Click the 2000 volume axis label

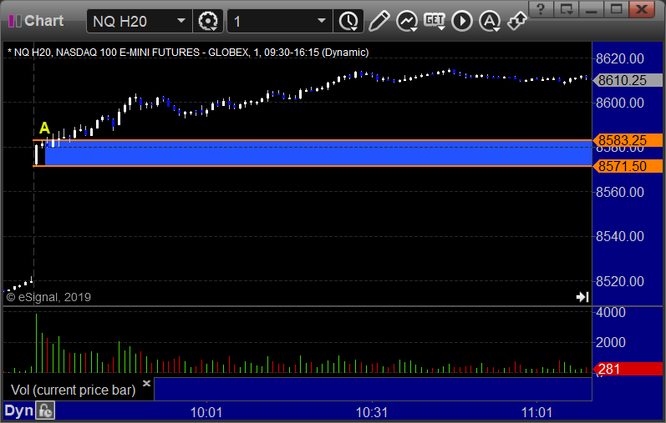click(611, 342)
